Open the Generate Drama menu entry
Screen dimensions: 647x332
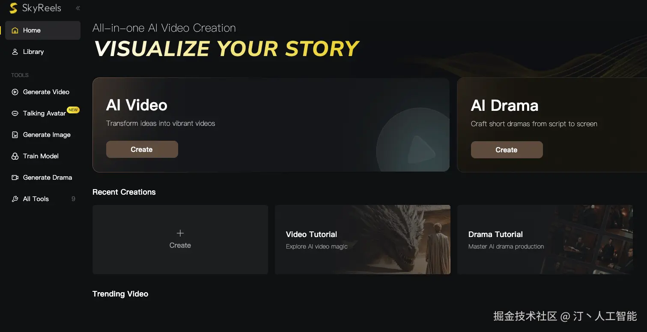tap(47, 178)
